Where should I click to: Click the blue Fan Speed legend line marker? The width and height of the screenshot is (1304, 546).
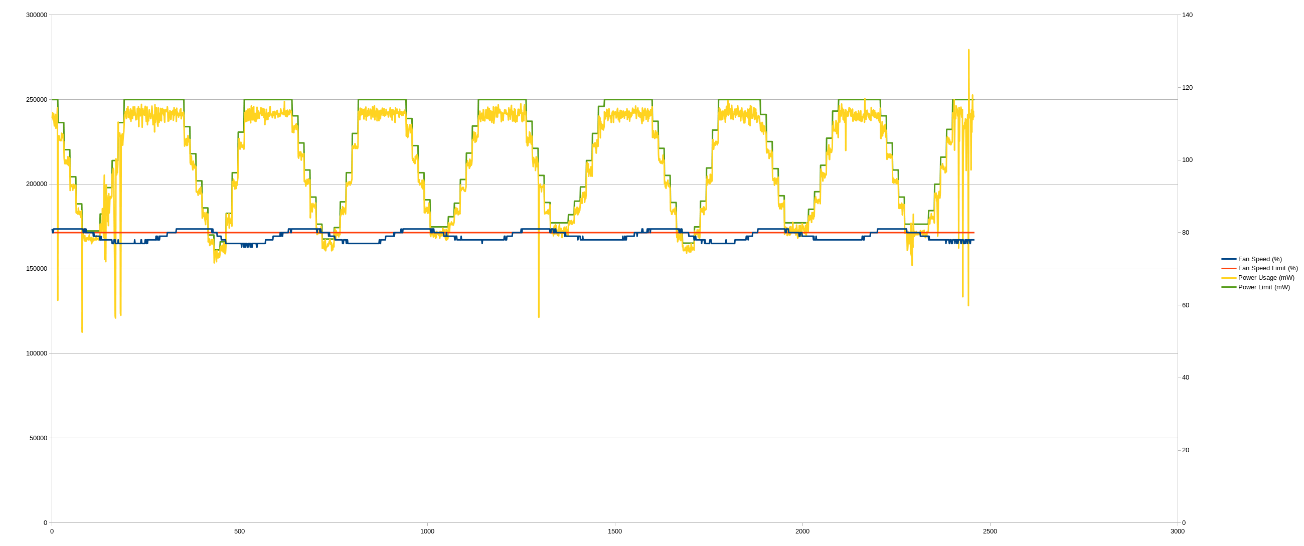tap(1229, 259)
